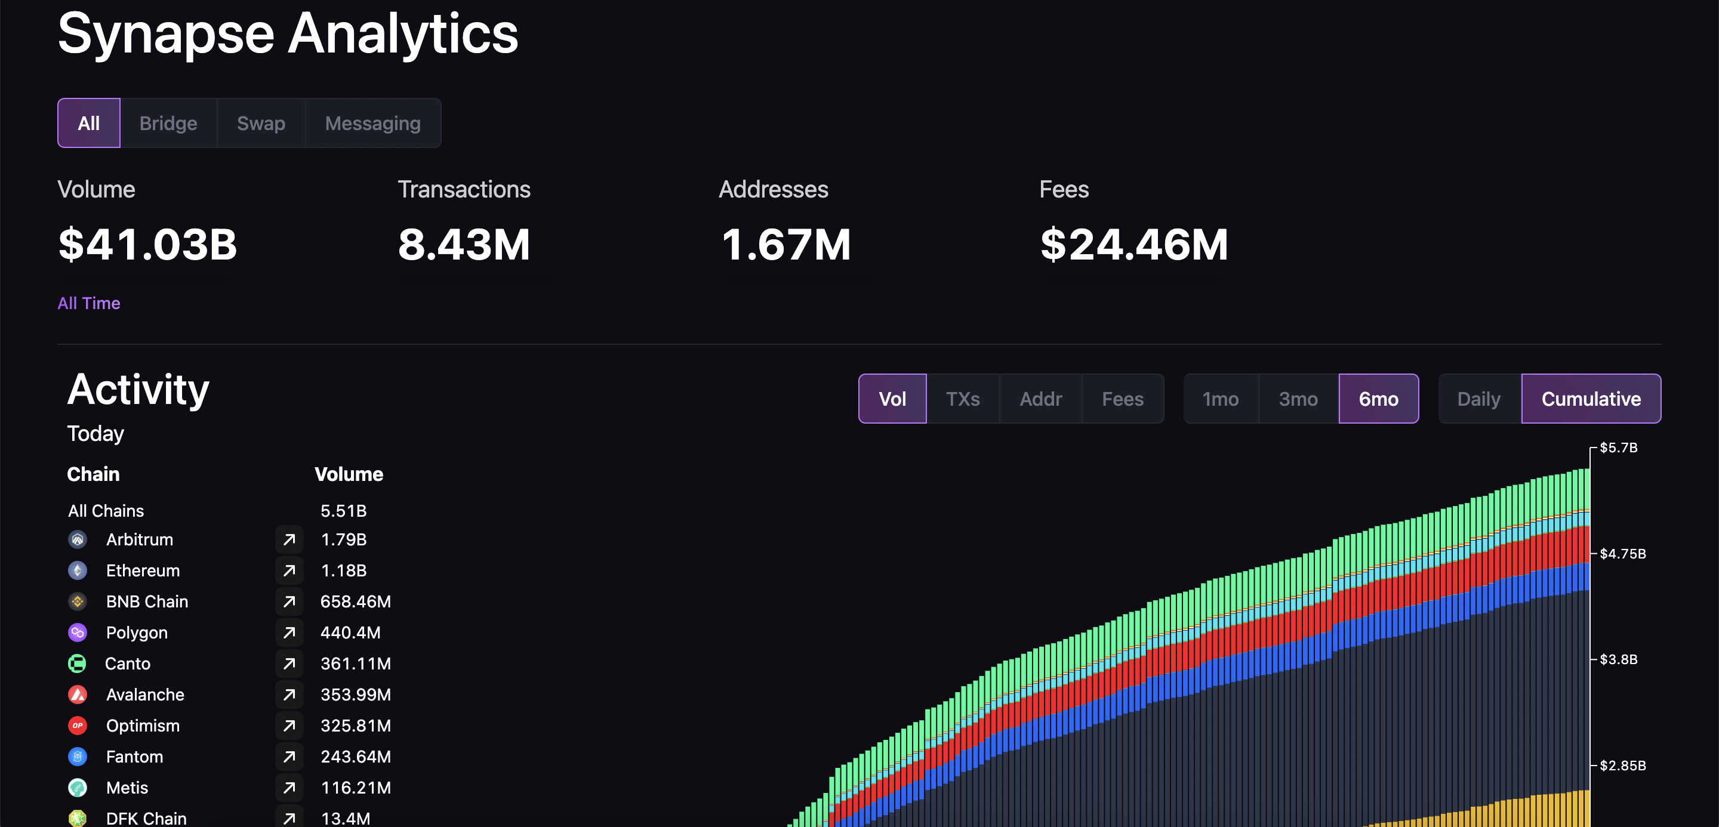This screenshot has width=1719, height=827.
Task: Open the Arbitrum chain icon
Action: (x=78, y=539)
